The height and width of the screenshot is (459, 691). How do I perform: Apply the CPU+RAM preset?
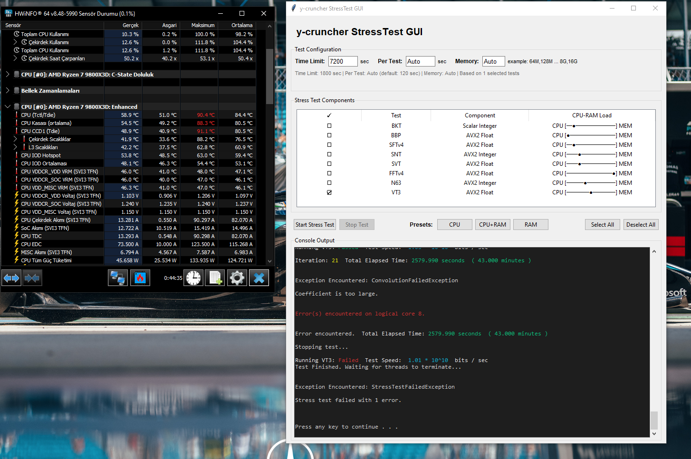point(492,225)
